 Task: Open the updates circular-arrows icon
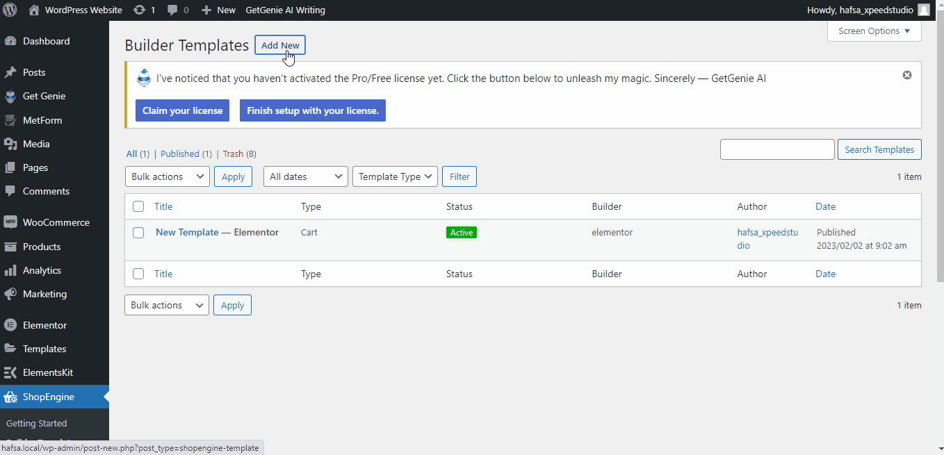139,10
